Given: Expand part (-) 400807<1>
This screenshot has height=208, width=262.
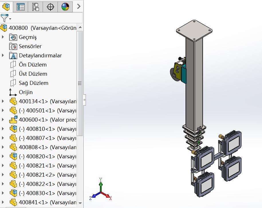Looking at the screenshot, I should click(3, 138).
